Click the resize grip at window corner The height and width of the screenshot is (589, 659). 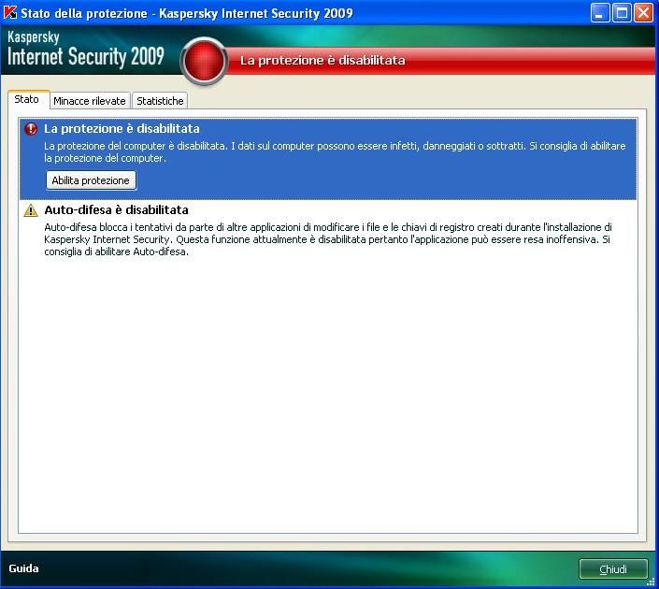point(651,581)
